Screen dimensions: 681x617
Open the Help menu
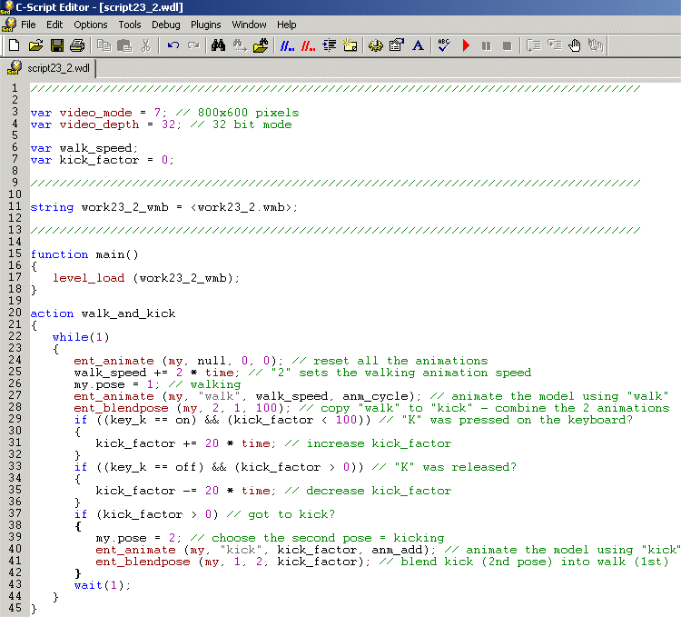click(287, 25)
